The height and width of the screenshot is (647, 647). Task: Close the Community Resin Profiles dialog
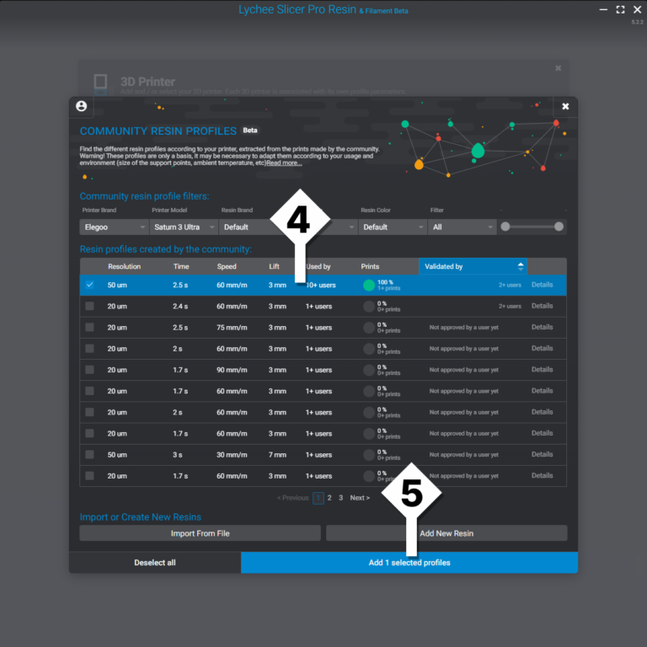(x=565, y=106)
